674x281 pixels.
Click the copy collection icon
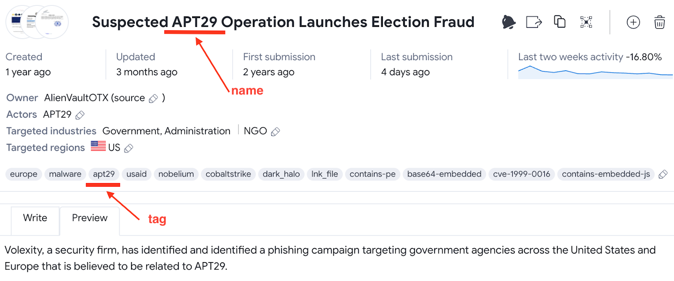pyautogui.click(x=559, y=21)
